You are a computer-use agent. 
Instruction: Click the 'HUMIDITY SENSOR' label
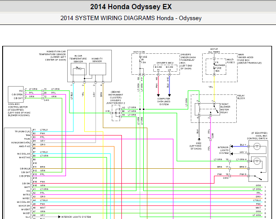[x=97, y=60]
